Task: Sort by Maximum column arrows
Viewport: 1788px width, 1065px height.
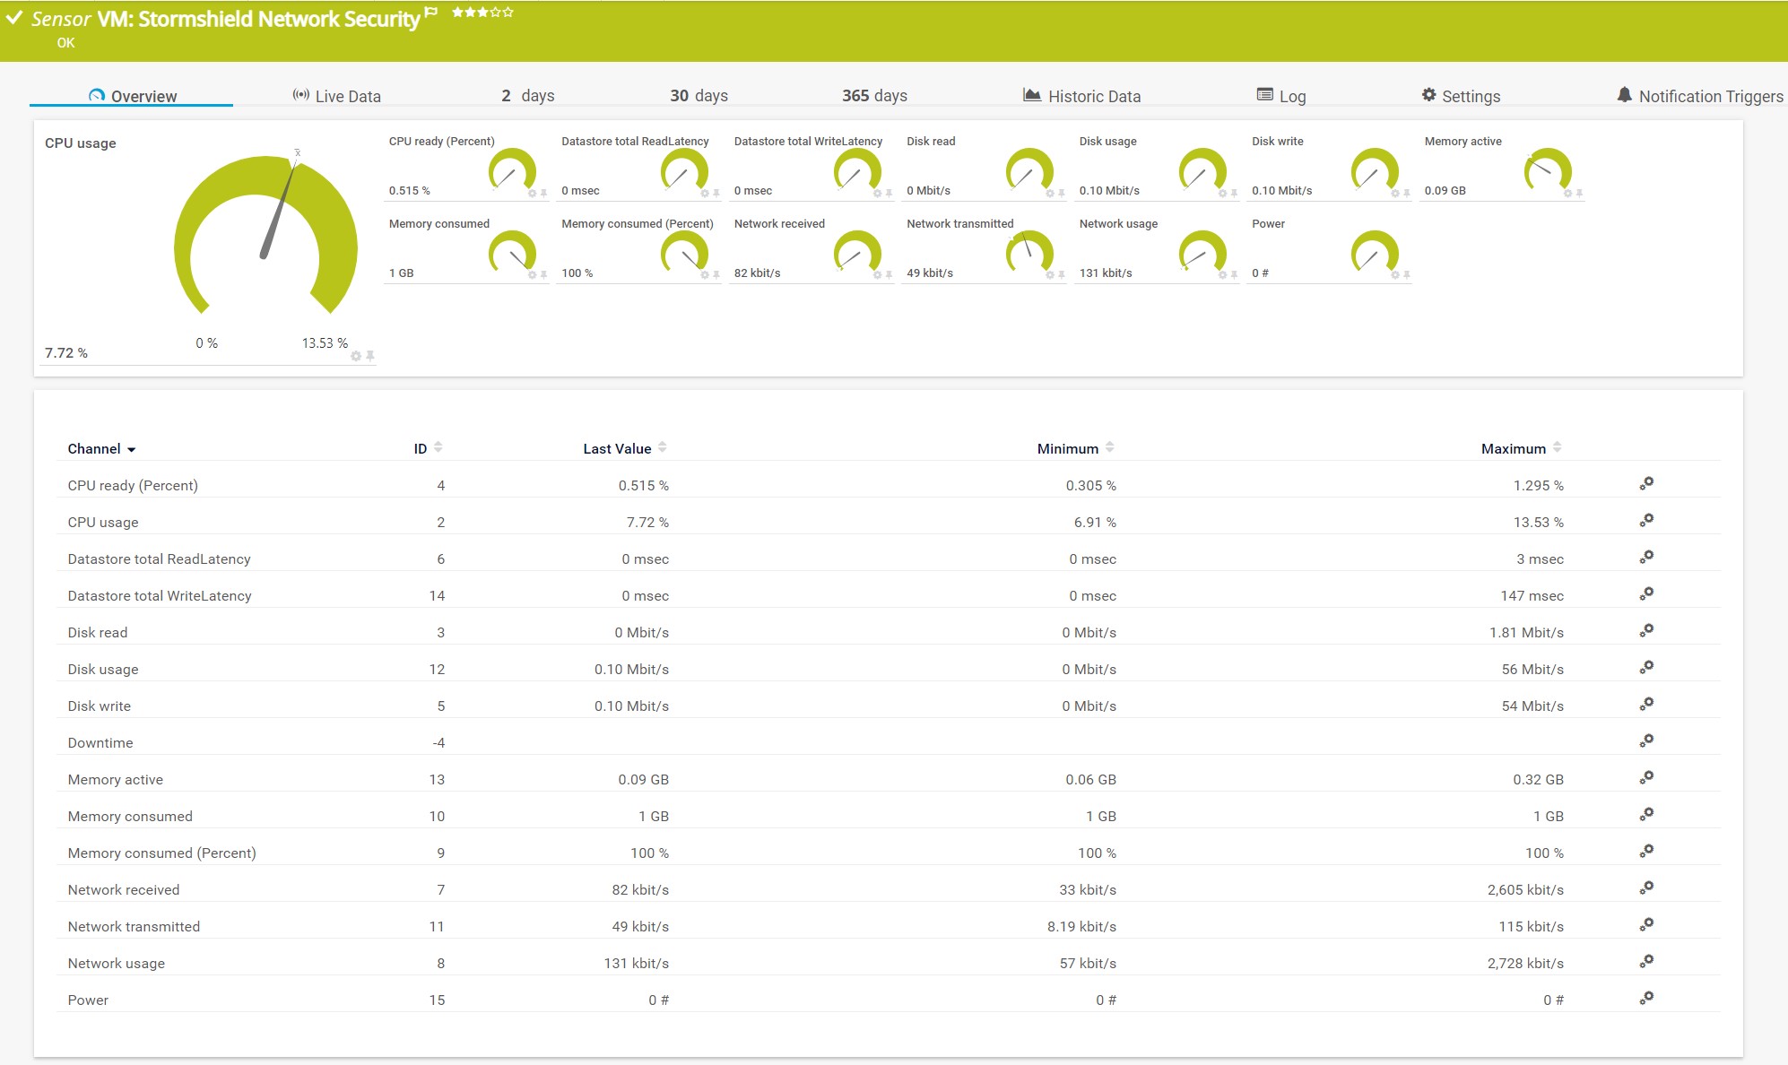Action: 1558,447
